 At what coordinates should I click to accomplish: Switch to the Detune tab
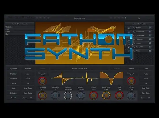click(x=13, y=83)
